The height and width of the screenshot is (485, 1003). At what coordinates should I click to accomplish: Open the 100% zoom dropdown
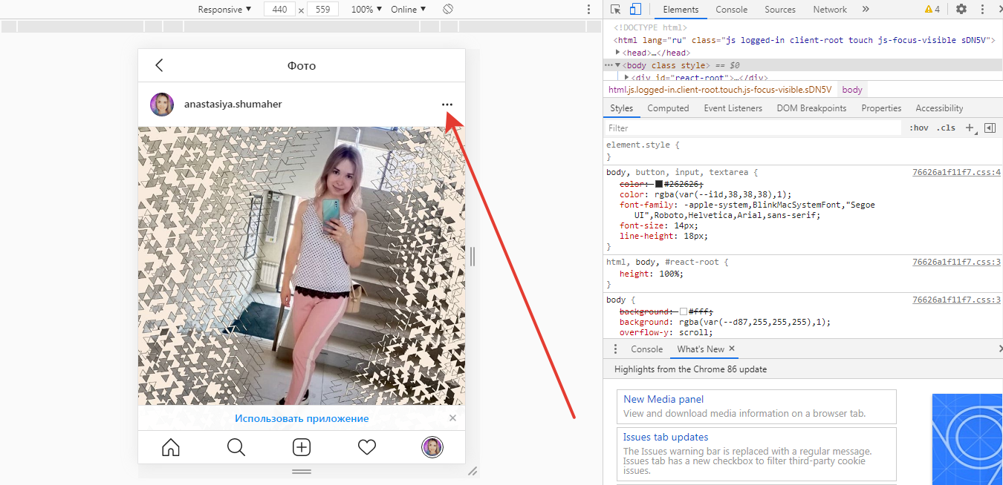point(366,10)
